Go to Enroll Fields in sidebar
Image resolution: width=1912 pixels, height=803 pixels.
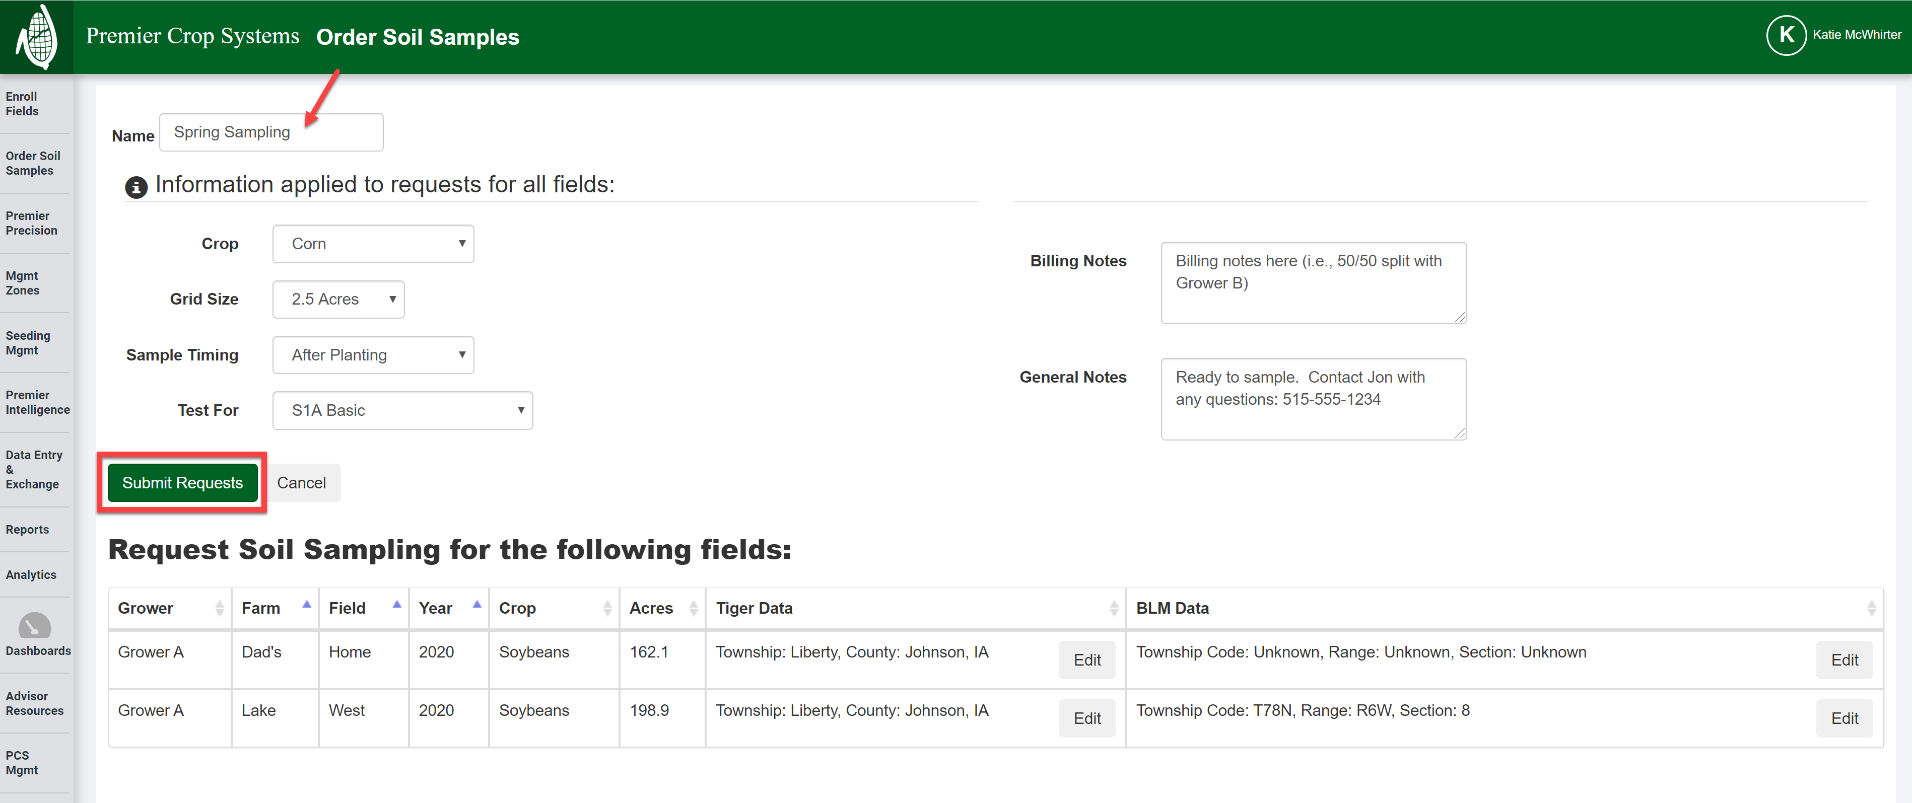22,104
